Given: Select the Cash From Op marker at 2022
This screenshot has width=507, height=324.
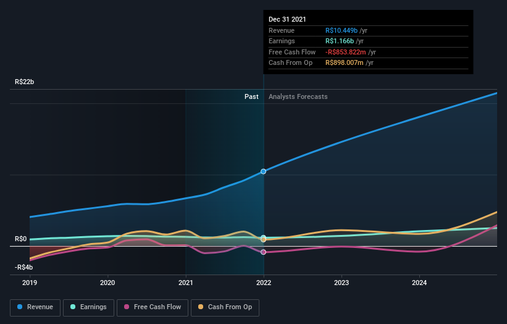Looking at the screenshot, I should pyautogui.click(x=264, y=240).
